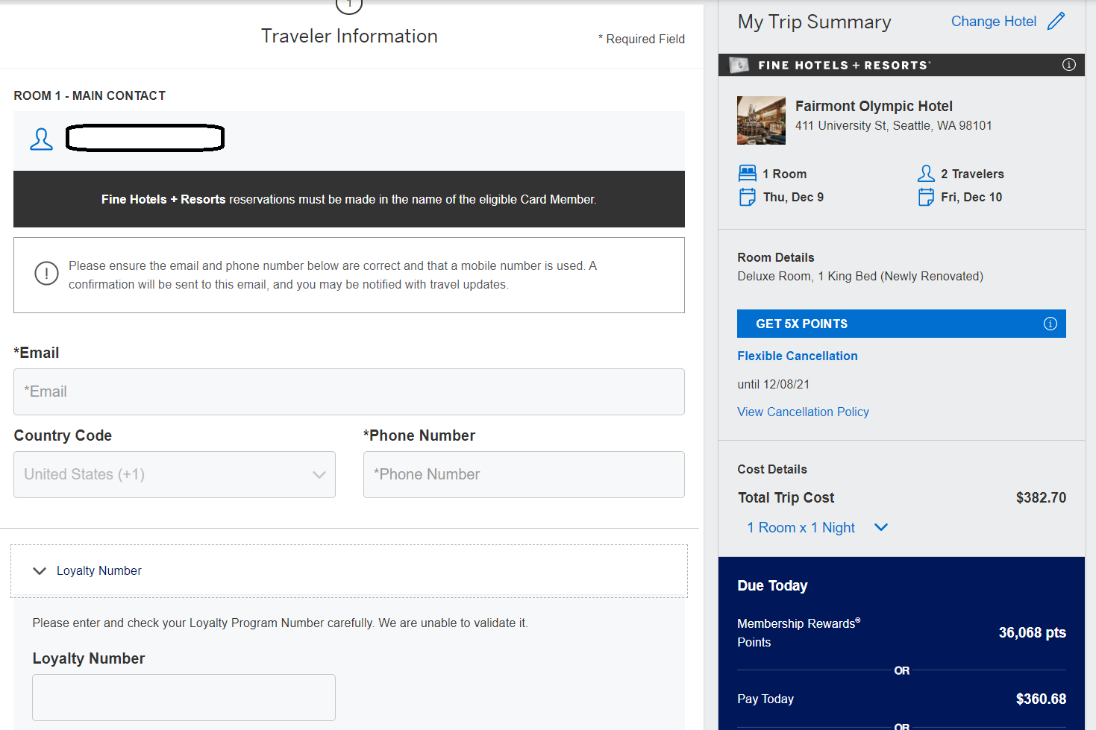This screenshot has height=730, width=1096.
Task: Click the Pay Today amount $360.68
Action: point(1041,699)
